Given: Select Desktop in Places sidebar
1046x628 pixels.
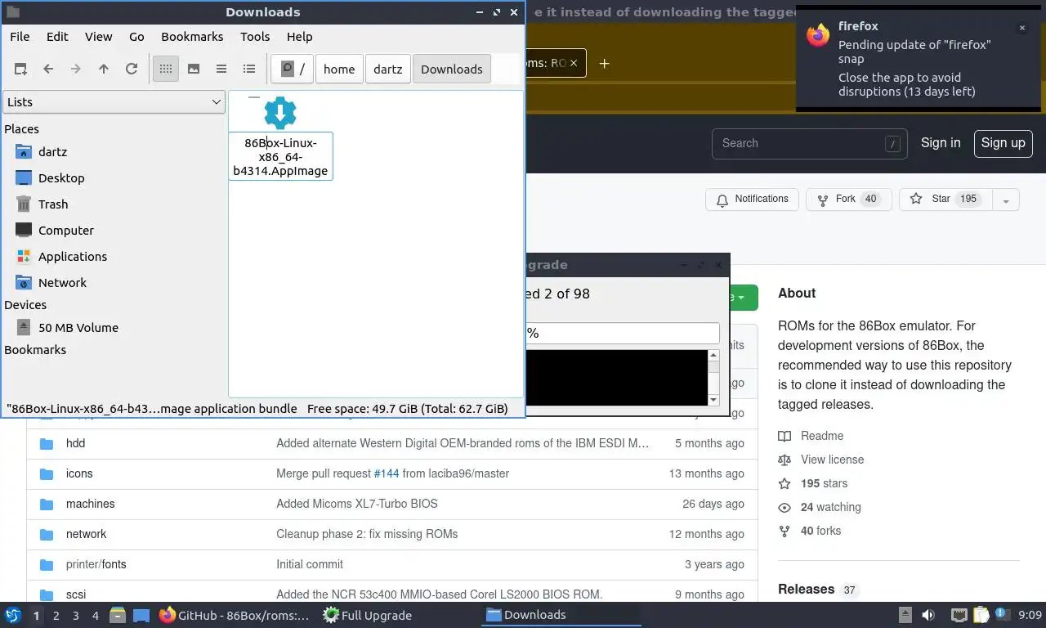Looking at the screenshot, I should [x=61, y=177].
